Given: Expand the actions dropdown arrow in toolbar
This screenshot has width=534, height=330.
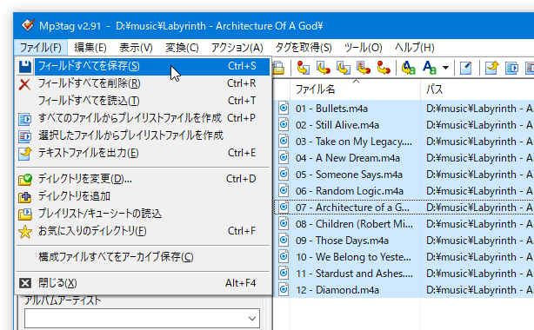Looking at the screenshot, I should [445, 68].
